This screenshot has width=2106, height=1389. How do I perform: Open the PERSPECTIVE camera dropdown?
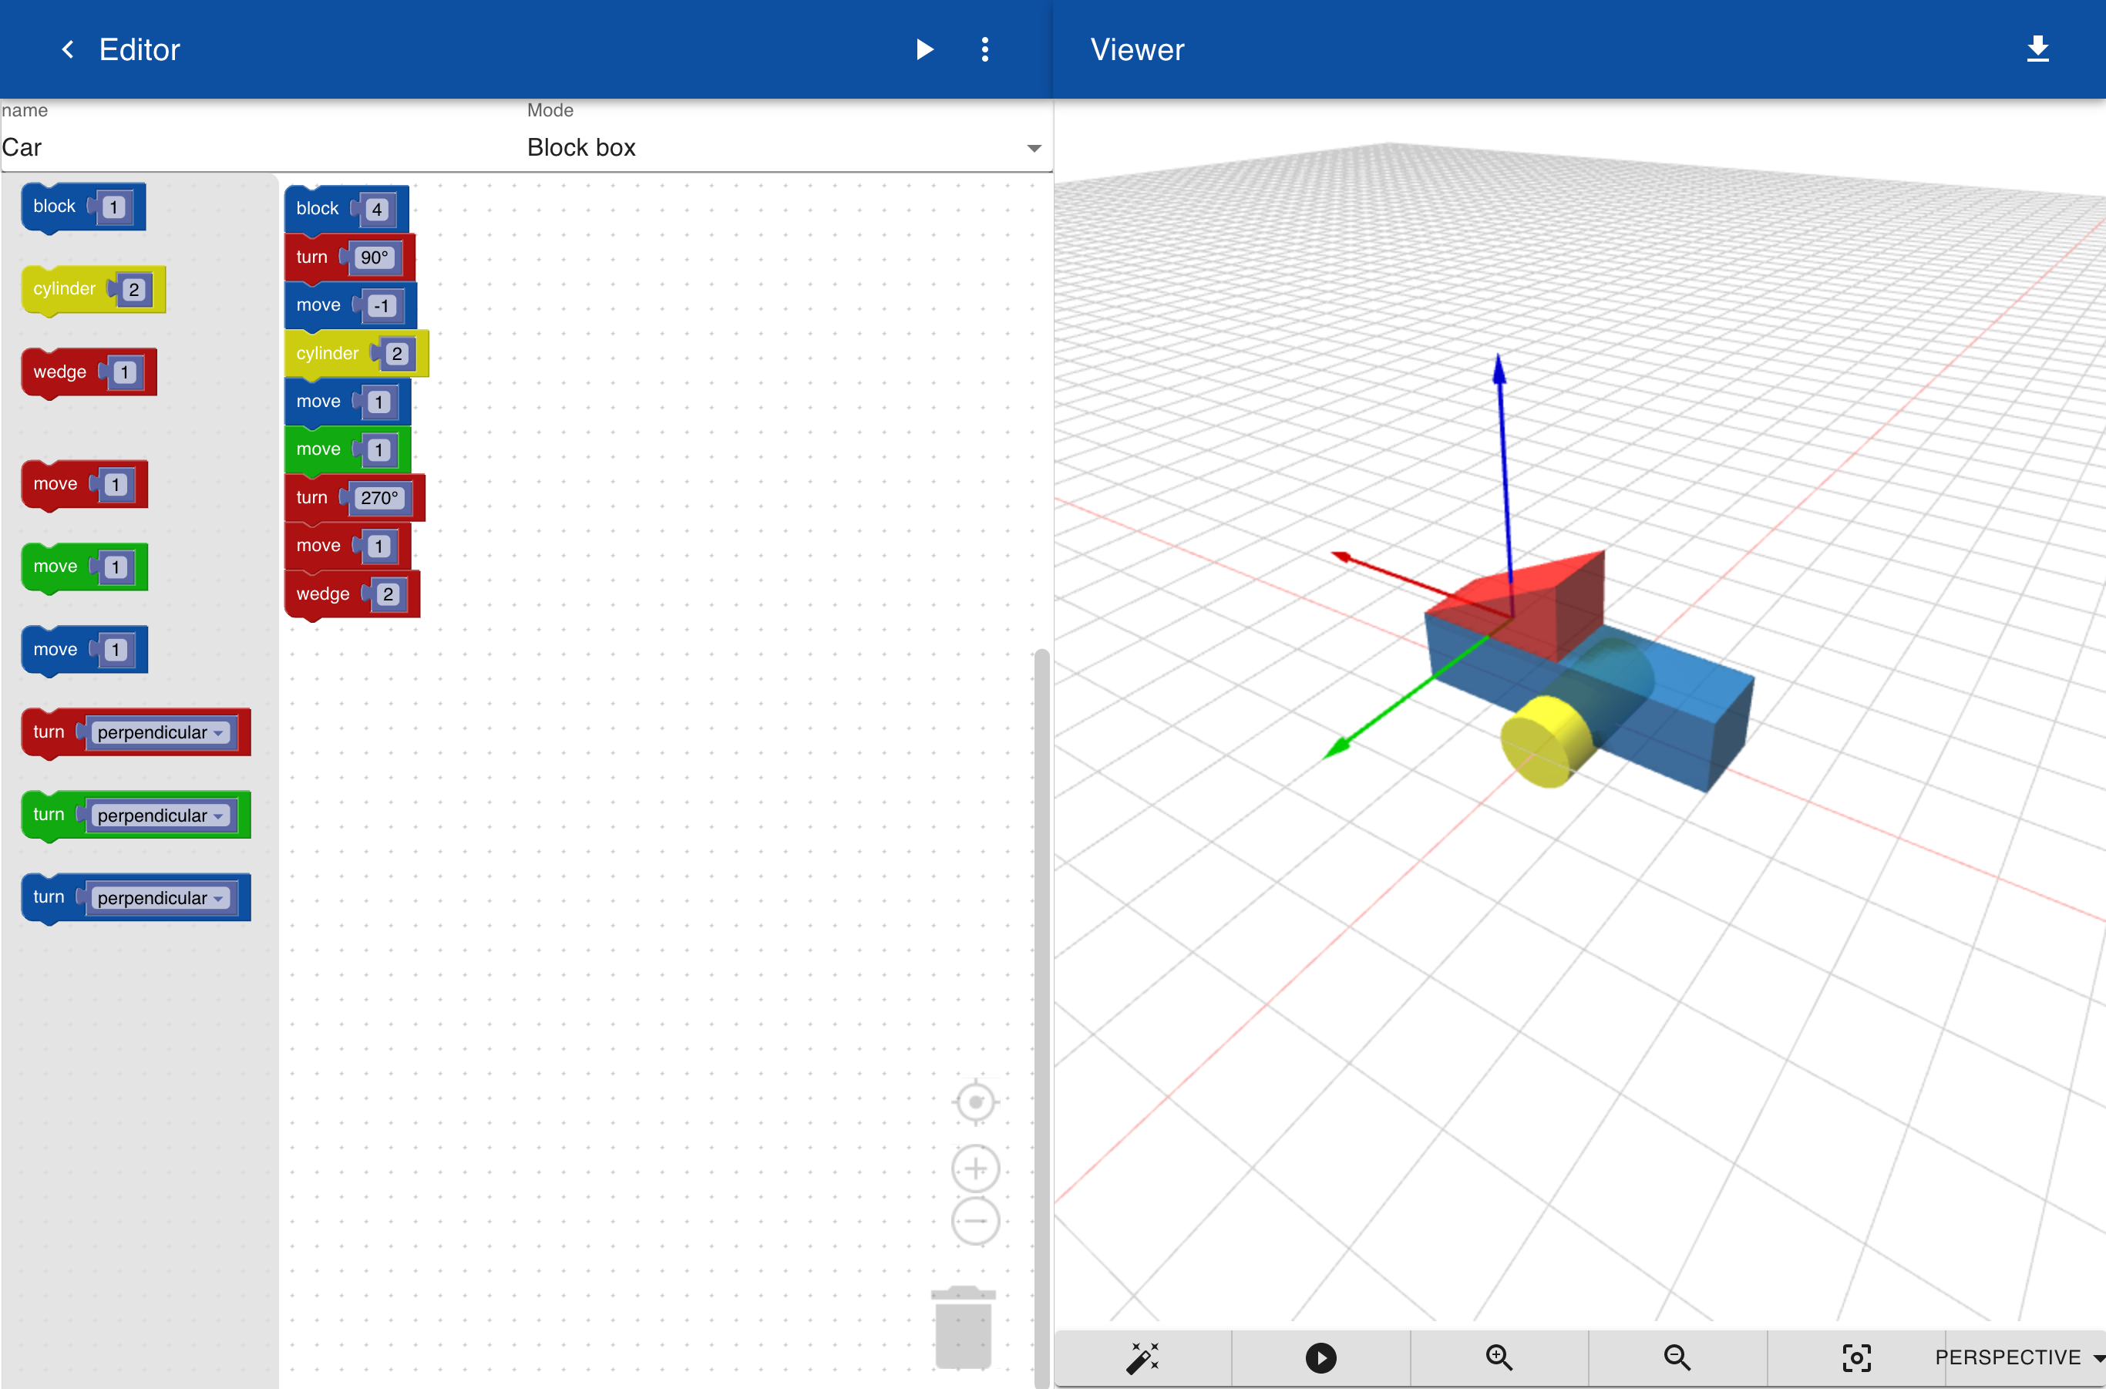click(x=2019, y=1357)
